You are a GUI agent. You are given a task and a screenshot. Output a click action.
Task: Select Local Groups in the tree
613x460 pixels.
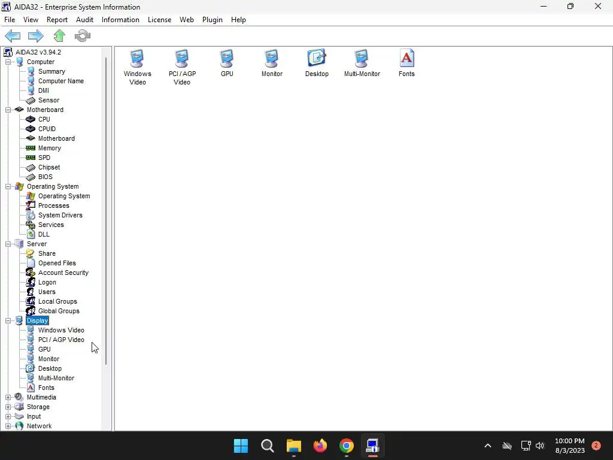57,302
